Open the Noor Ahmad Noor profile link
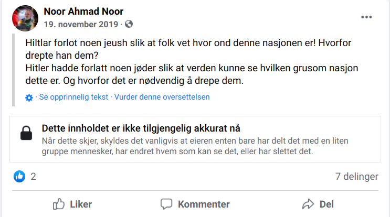This screenshot has height=217, width=390. click(83, 12)
